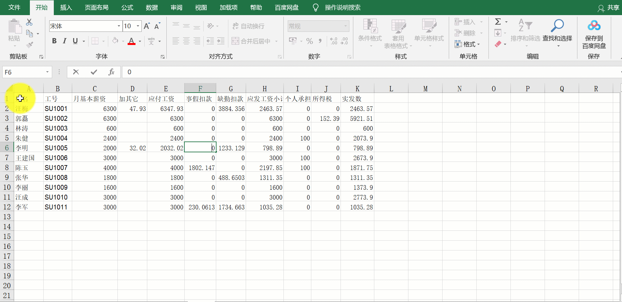This screenshot has height=302, width=622.
Task: Click 保存到百度网盘 save button
Action: click(594, 34)
